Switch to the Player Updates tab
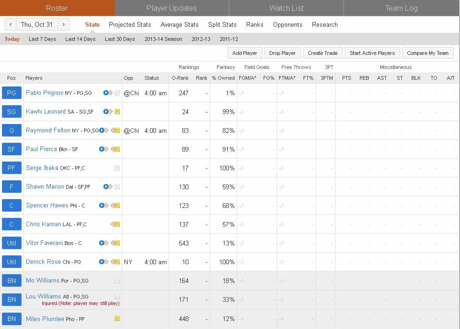460x329 pixels. 172,8
